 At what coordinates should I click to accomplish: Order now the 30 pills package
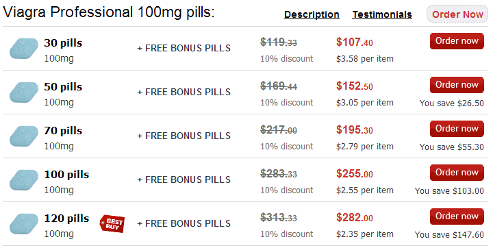457,41
